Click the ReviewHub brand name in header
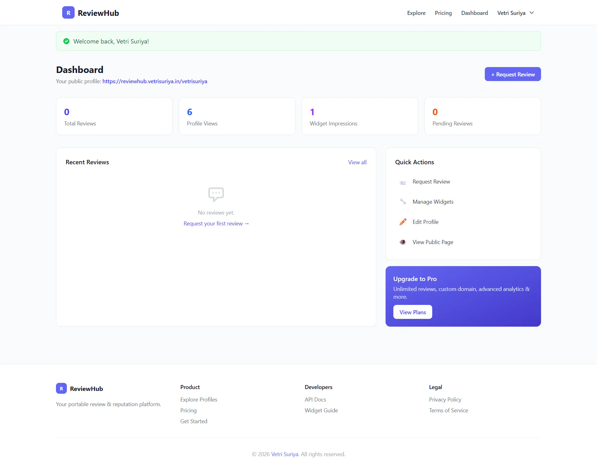The image size is (597, 476). point(98,13)
